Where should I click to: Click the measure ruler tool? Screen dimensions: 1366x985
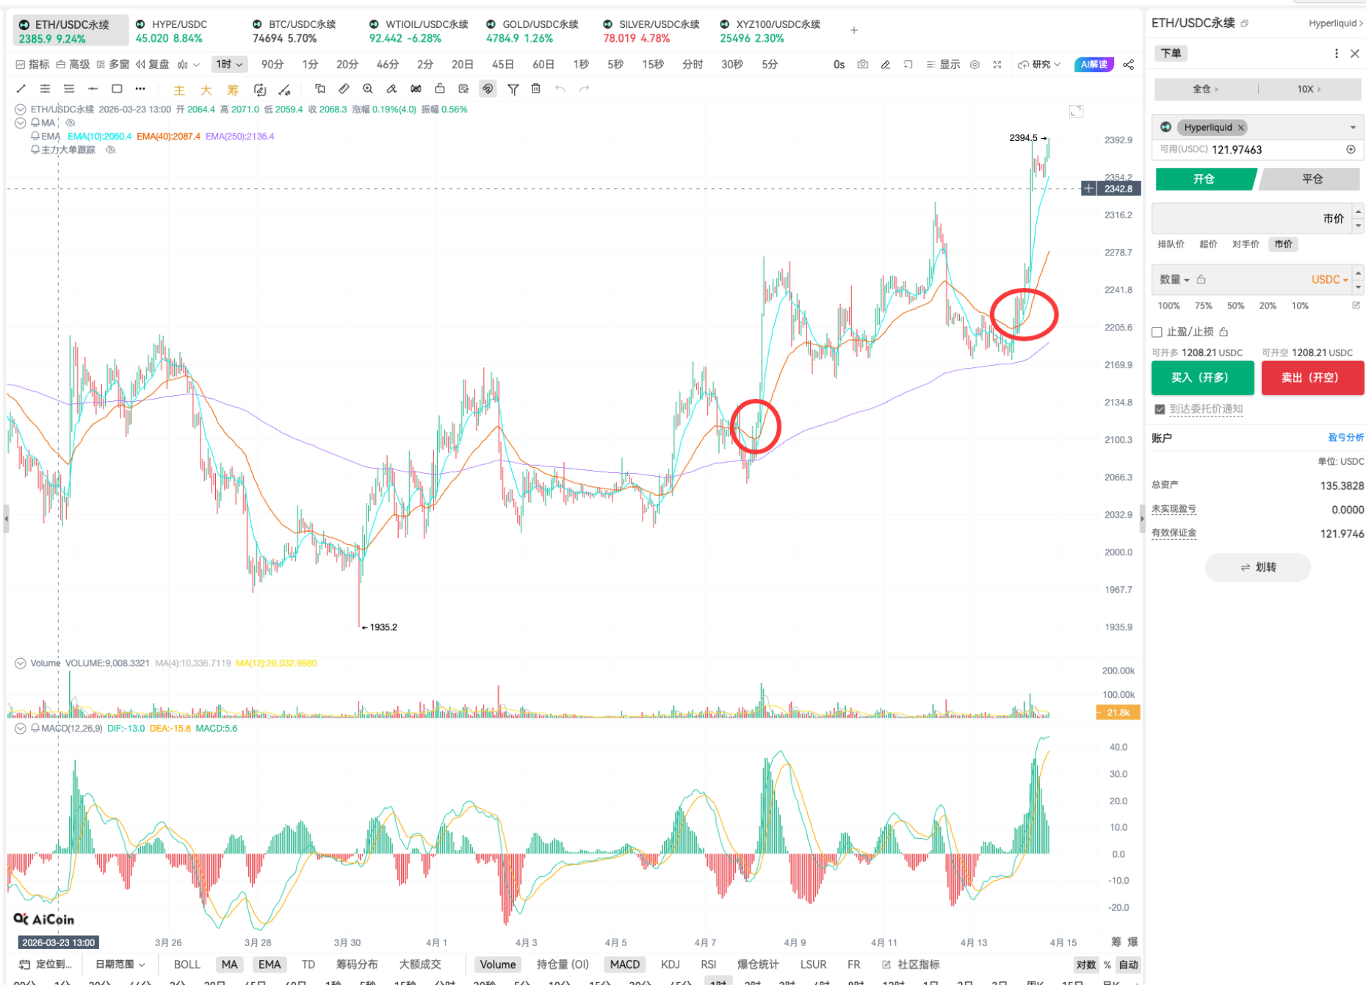click(x=344, y=89)
